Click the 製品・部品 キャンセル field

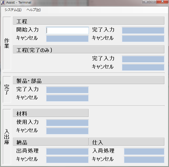pyautogui.click(x=67, y=98)
